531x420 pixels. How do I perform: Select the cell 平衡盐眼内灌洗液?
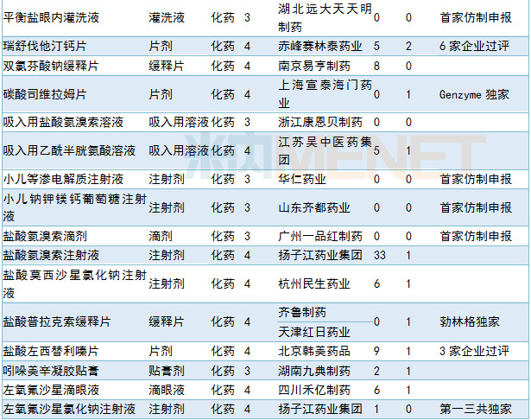click(51, 17)
